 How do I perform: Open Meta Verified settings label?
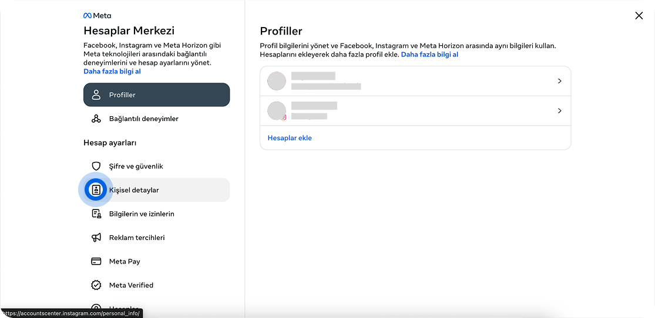point(131,285)
